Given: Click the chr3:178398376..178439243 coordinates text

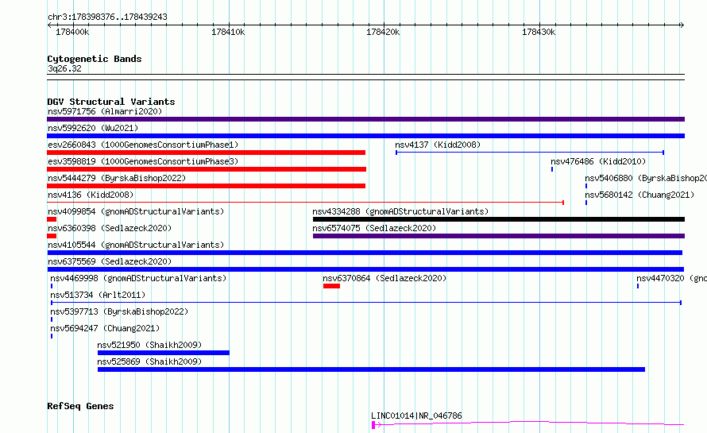Looking at the screenshot, I should (107, 17).
